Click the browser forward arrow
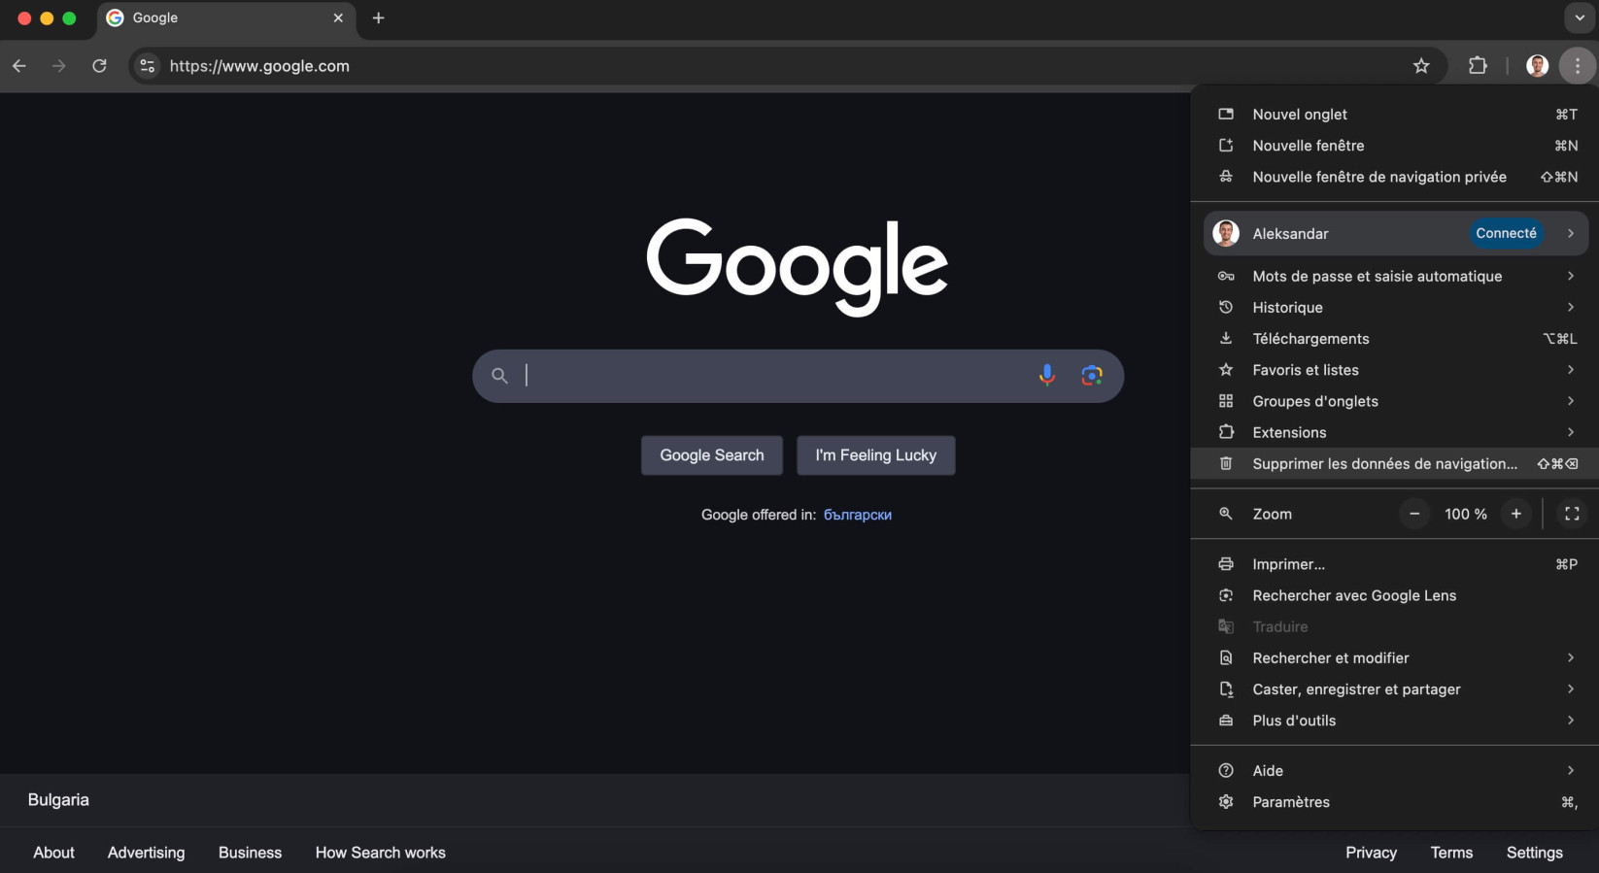Viewport: 1599px width, 873px height. [59, 66]
